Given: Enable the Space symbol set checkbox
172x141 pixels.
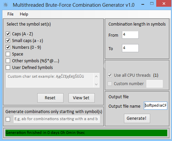Looking at the screenshot, I should pyautogui.click(x=8, y=54).
